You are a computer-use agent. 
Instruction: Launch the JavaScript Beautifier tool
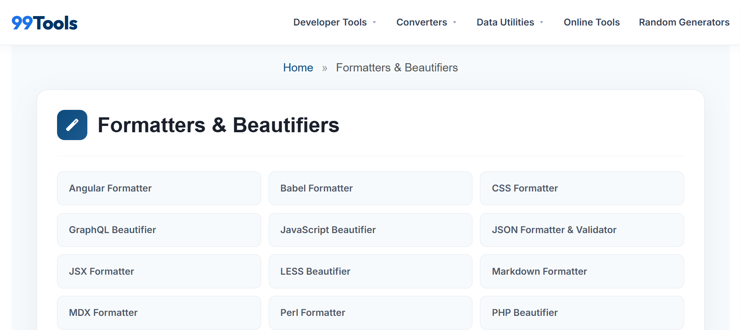tap(370, 230)
